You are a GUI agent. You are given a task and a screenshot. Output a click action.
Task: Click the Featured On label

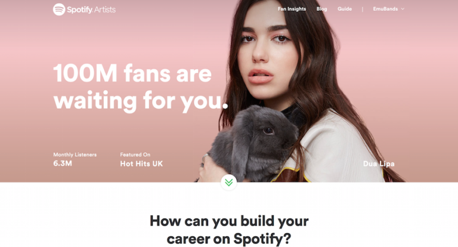click(135, 155)
